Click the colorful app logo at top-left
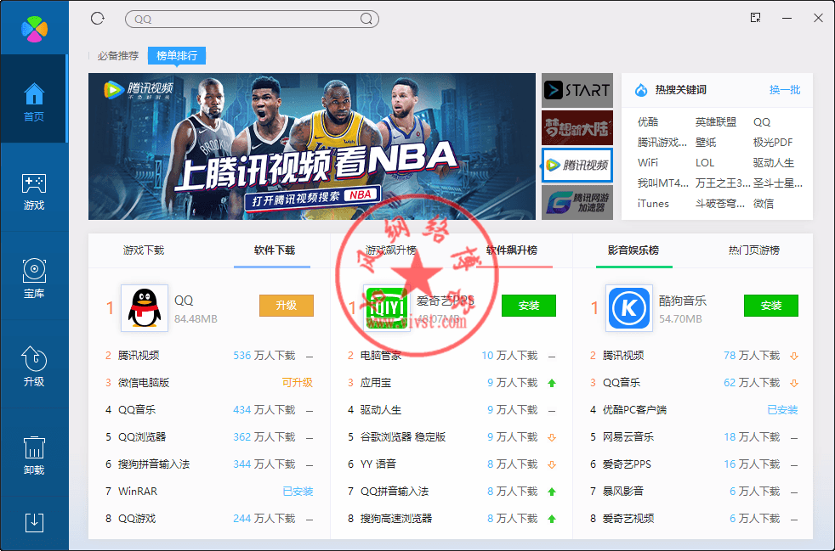This screenshot has width=835, height=551. click(x=34, y=28)
